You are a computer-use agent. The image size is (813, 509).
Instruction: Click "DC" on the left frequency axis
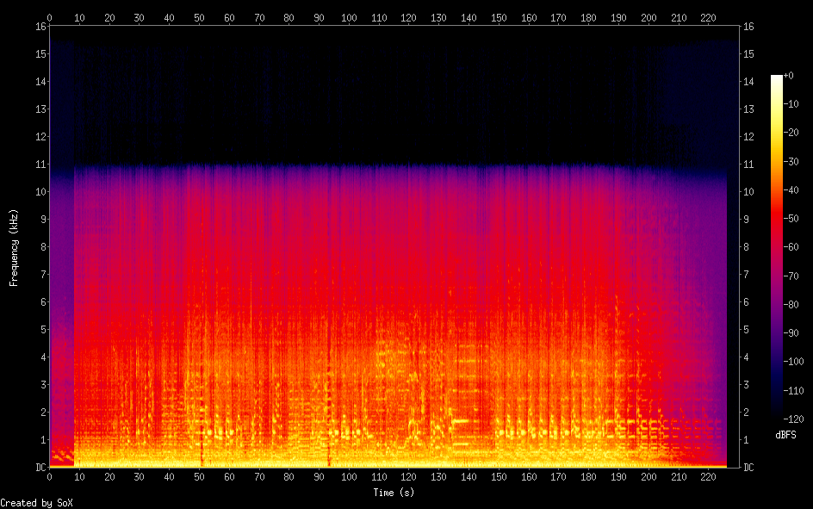pyautogui.click(x=41, y=468)
